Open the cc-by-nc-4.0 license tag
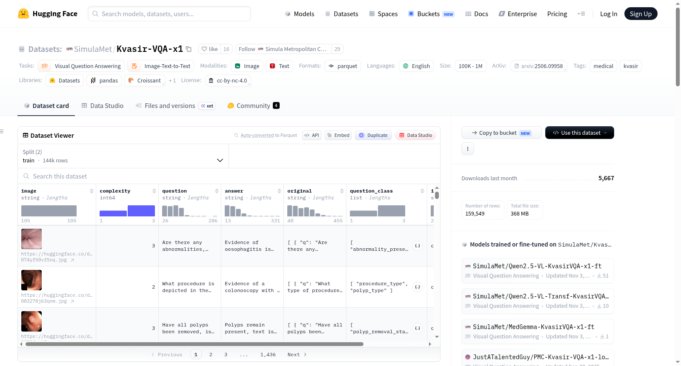Image resolution: width=681 pixels, height=366 pixels. tap(228, 80)
